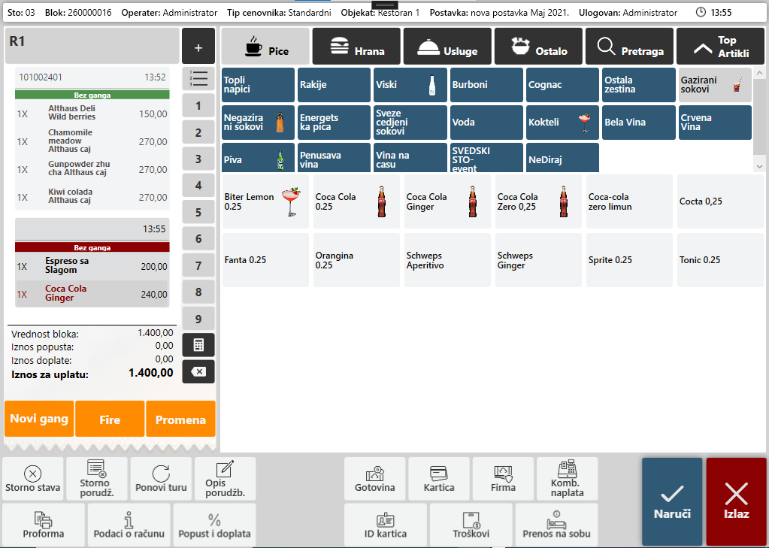Open the order list view icon
Image resolution: width=769 pixels, height=548 pixels.
(198, 78)
